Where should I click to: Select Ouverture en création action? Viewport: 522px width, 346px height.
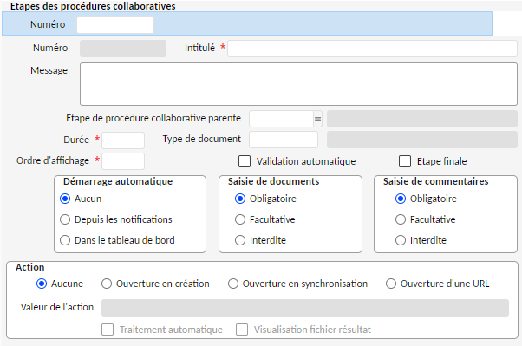107,284
